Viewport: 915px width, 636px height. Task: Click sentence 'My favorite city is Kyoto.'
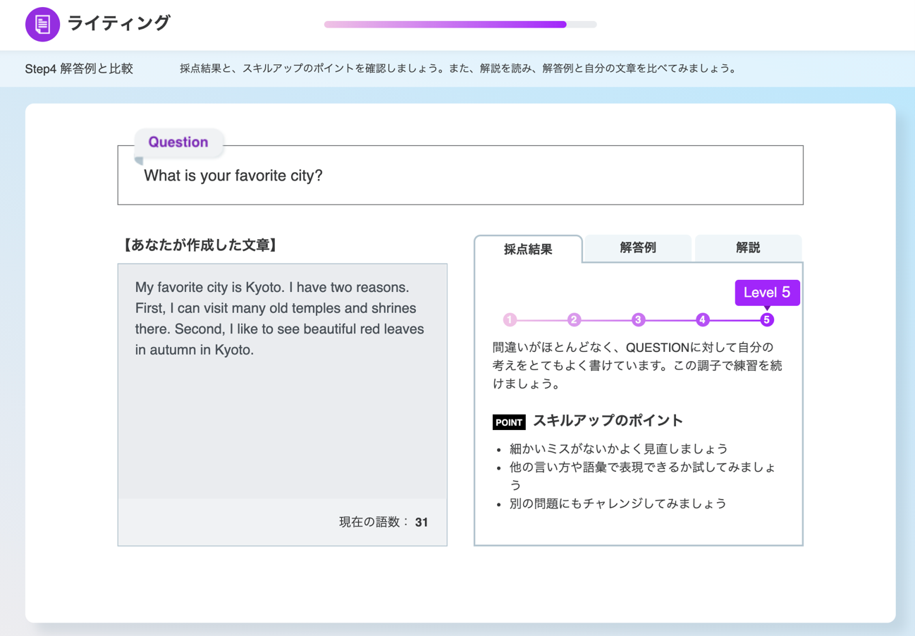(210, 288)
